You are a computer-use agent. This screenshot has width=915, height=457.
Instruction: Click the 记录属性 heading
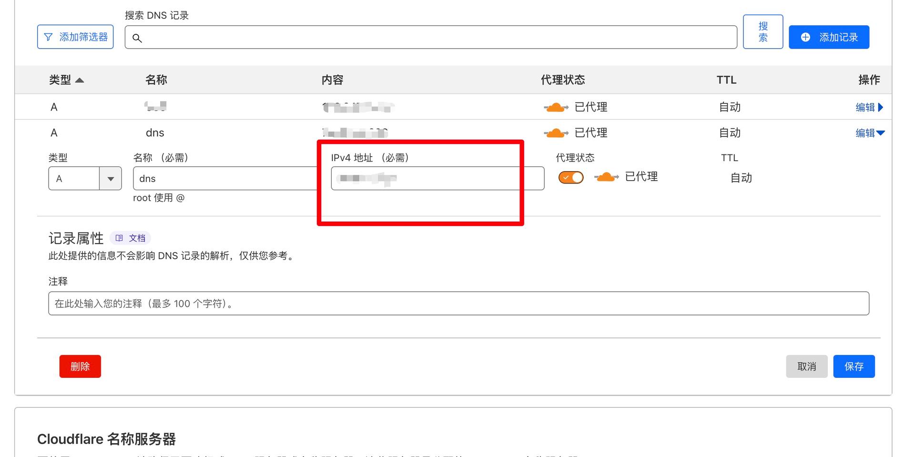click(x=76, y=238)
